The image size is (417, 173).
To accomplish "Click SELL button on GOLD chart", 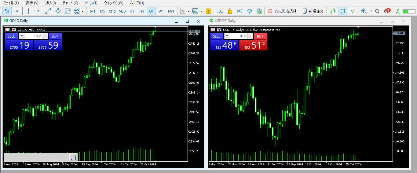I will point(11,36).
